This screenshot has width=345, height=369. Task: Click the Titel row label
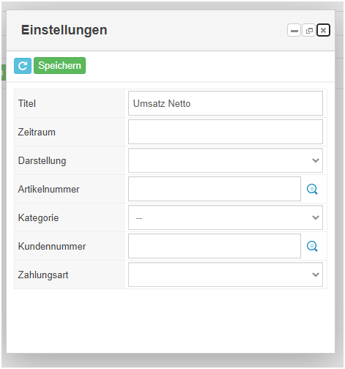(27, 103)
